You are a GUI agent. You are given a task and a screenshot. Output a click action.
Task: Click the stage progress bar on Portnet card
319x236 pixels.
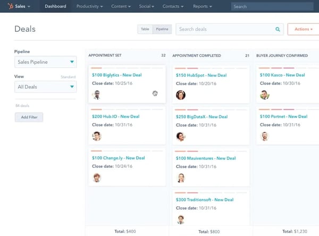tap(276, 109)
